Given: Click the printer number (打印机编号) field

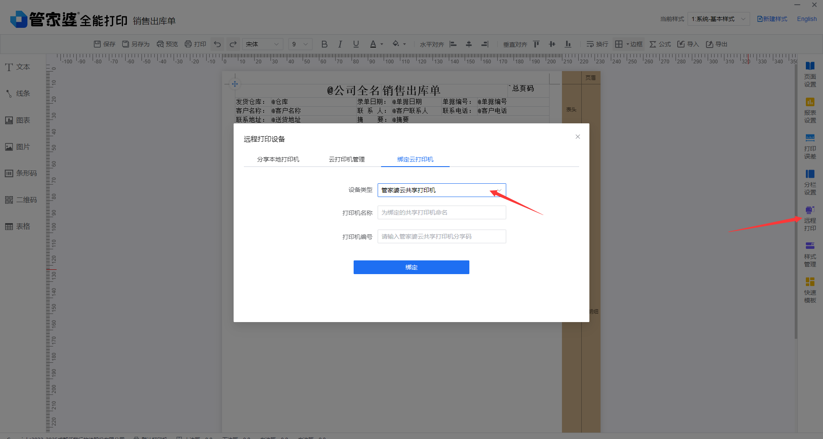Looking at the screenshot, I should [442, 236].
